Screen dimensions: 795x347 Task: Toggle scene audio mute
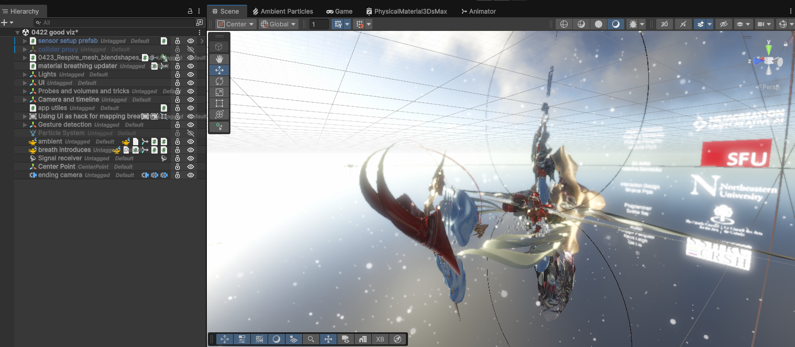click(x=682, y=24)
